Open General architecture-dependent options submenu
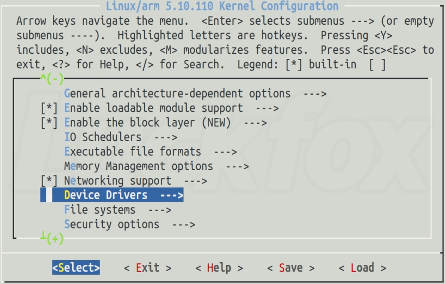 (x=195, y=94)
